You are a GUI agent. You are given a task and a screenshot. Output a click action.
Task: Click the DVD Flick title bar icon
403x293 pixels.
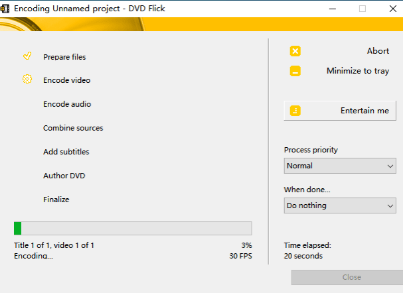[6, 8]
